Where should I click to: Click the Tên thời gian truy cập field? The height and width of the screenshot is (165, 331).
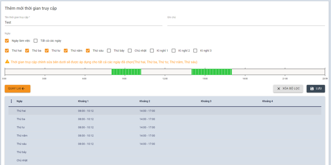[x=83, y=23]
